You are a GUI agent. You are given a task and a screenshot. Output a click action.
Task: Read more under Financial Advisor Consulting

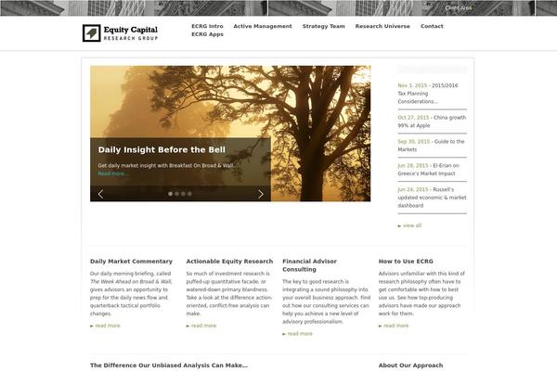pyautogui.click(x=298, y=334)
